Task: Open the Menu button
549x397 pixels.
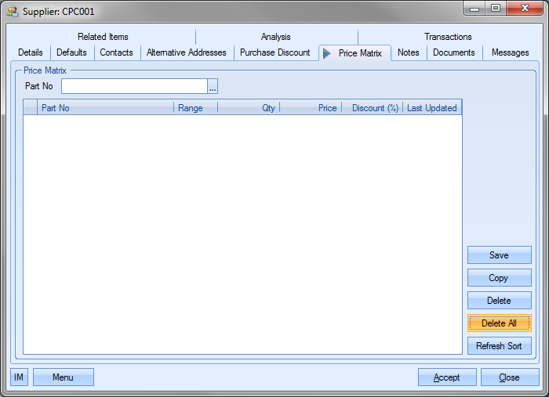Action: 63,377
